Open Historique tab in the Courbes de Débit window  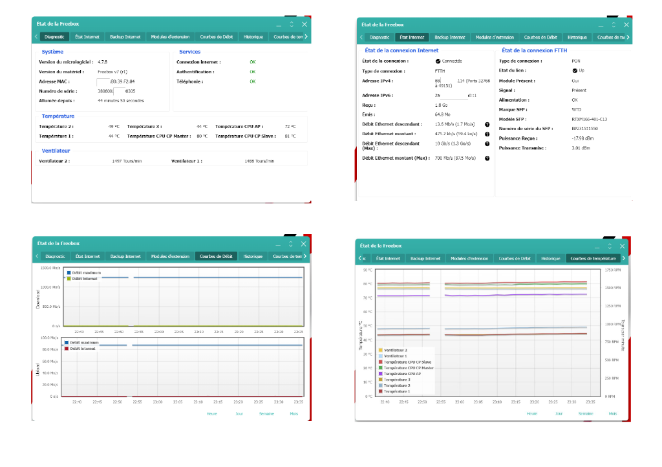click(253, 256)
